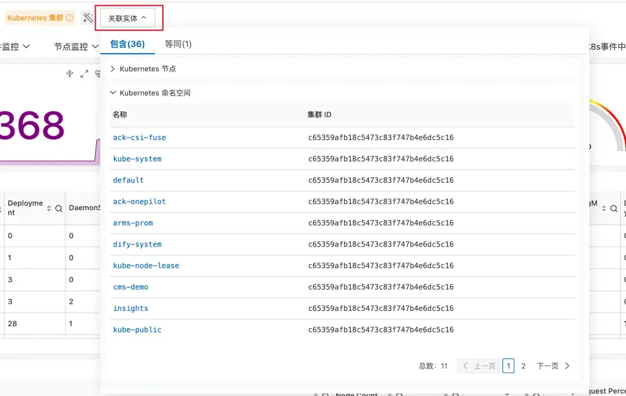Click the 下一页 next page button
The image size is (626, 396).
click(x=554, y=366)
